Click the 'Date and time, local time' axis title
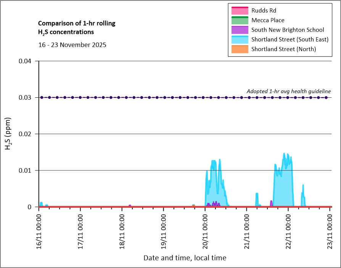The width and height of the screenshot is (341, 268). pyautogui.click(x=185, y=258)
